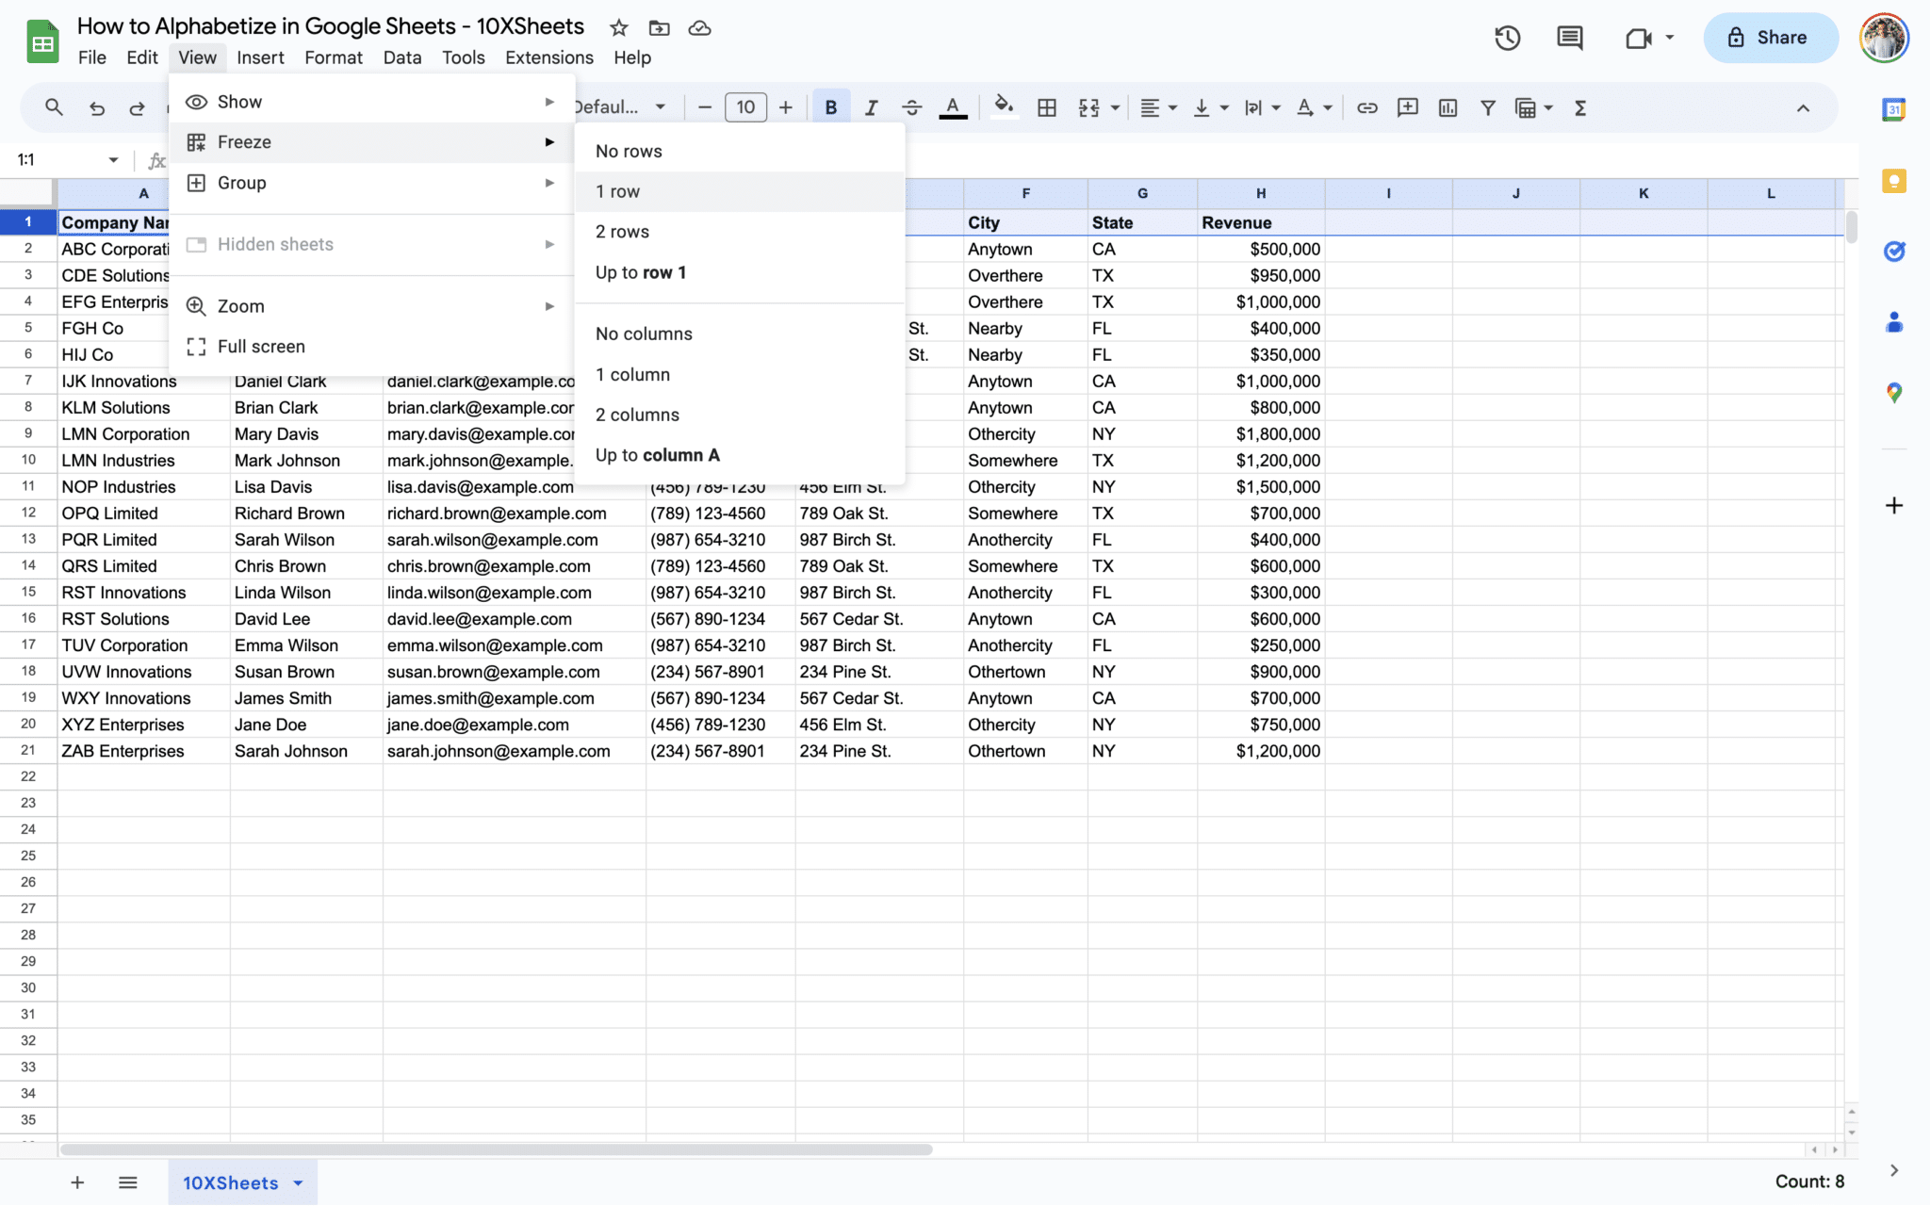The width and height of the screenshot is (1930, 1206).
Task: Open the 10XSheets tab options arrow
Action: click(x=299, y=1182)
